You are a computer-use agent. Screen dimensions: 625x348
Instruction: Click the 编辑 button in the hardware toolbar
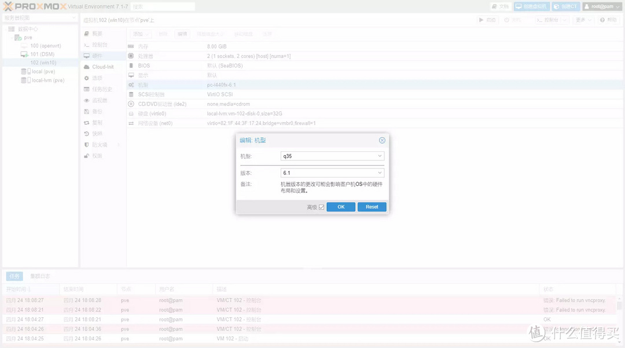tap(182, 34)
